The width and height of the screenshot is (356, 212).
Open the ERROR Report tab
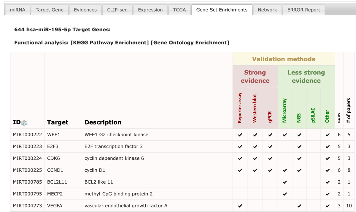(303, 10)
